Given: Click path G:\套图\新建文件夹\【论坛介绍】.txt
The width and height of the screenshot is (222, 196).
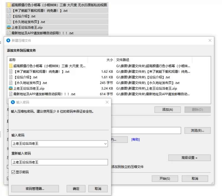Looking at the screenshot, I should click(143, 77).
